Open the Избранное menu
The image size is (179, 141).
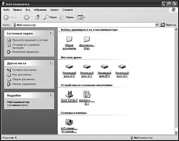(x=40, y=10)
